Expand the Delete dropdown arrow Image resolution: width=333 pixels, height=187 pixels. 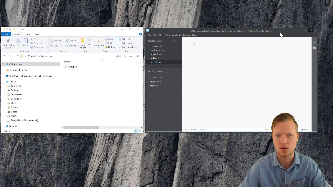point(76,41)
